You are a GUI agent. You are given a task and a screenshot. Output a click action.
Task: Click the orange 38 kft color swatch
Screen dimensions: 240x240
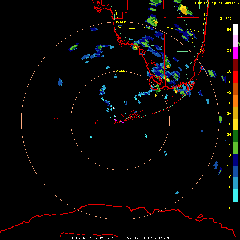(235, 101)
